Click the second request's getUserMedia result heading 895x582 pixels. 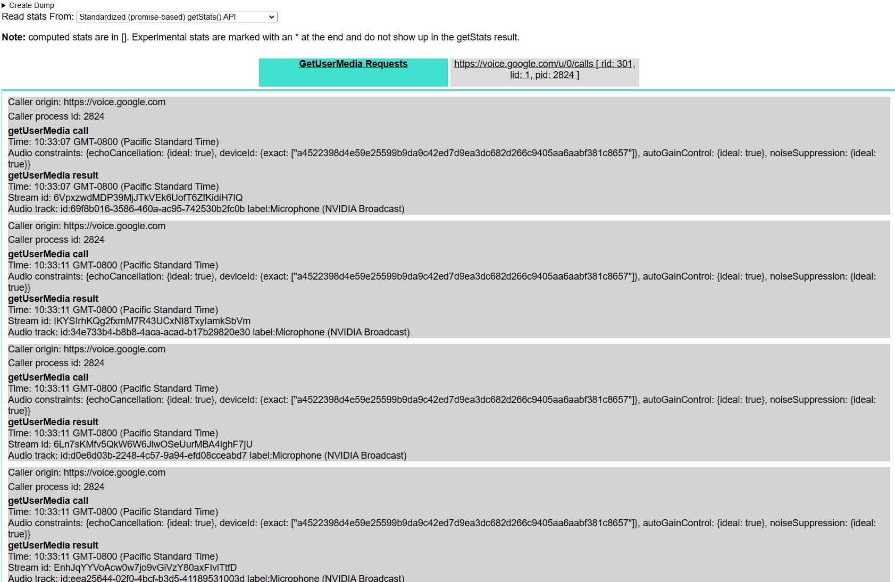(53, 299)
